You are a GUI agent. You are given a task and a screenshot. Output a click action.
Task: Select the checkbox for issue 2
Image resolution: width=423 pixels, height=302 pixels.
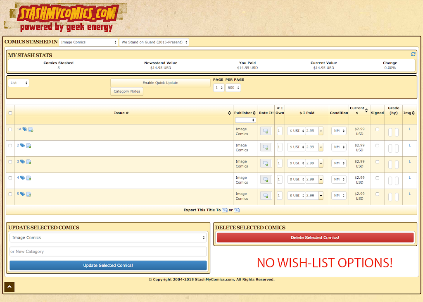tap(10, 146)
